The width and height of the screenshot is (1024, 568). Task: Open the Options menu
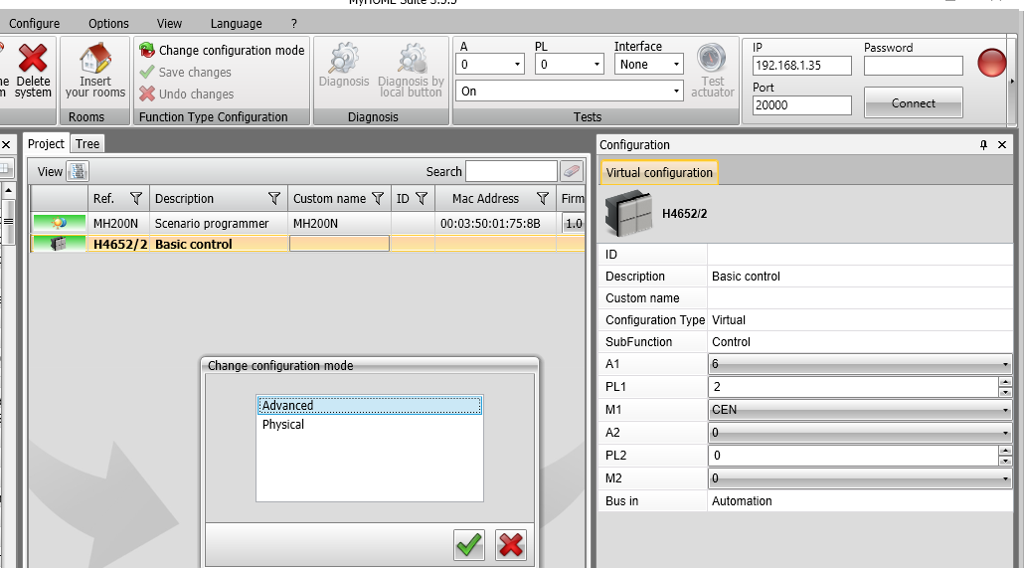[x=108, y=23]
